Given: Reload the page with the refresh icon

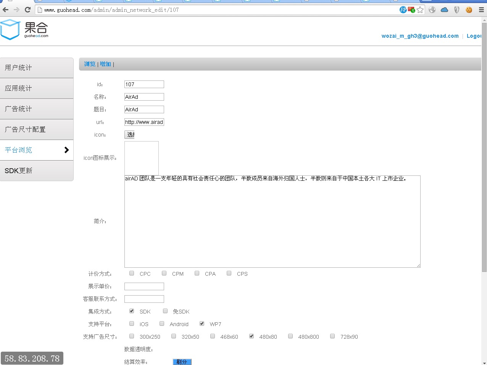Looking at the screenshot, I should [27, 10].
